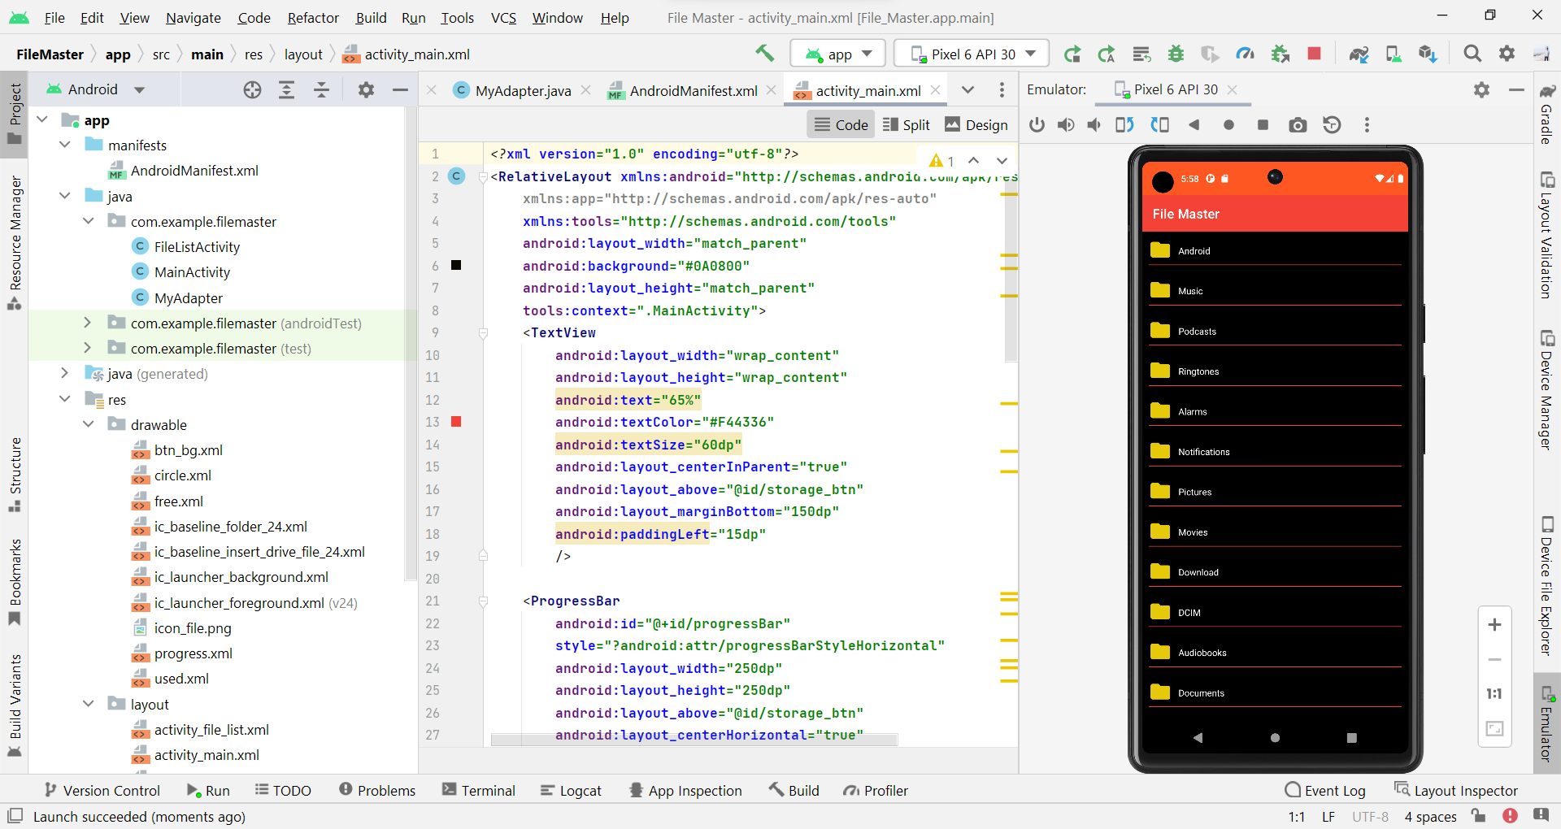Switch editor to Split view

(906, 124)
